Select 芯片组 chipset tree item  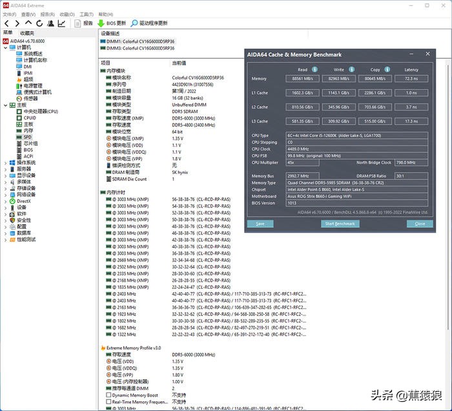click(x=30, y=143)
